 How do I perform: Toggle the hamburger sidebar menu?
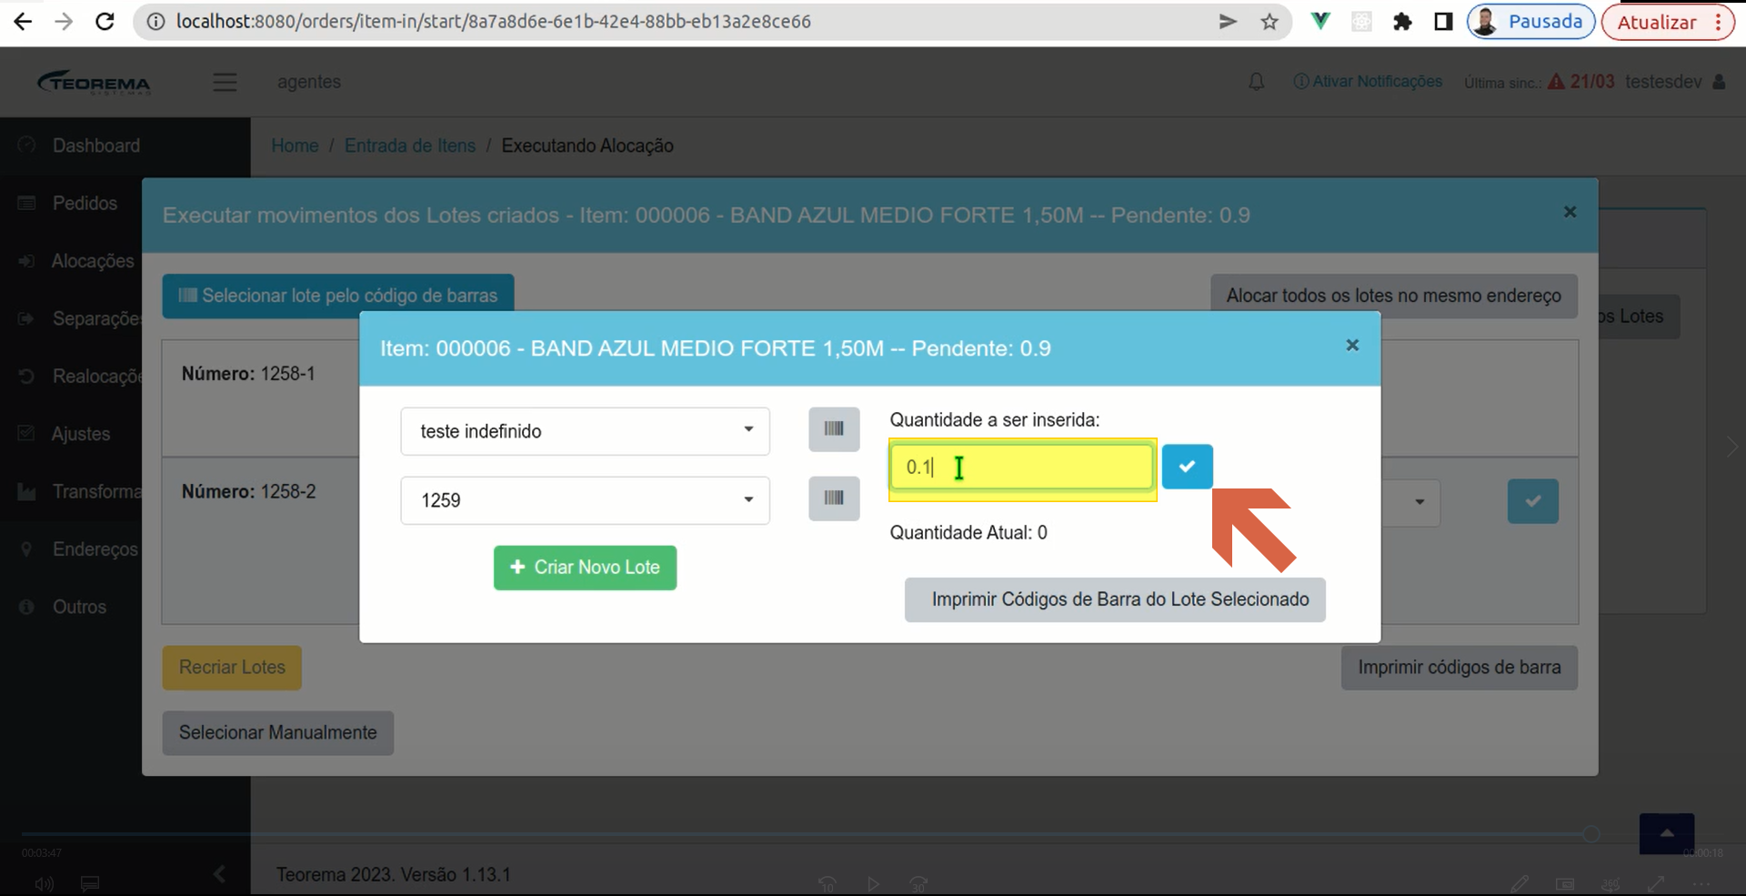(225, 82)
